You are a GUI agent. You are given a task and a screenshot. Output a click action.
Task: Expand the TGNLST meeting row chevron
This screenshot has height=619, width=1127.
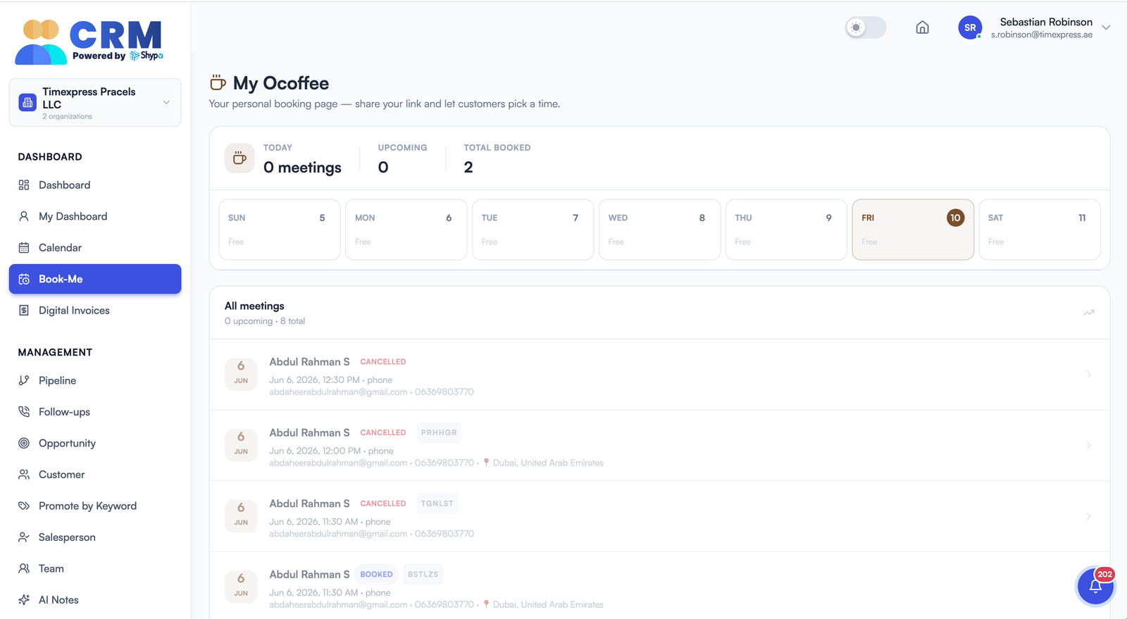(x=1088, y=516)
